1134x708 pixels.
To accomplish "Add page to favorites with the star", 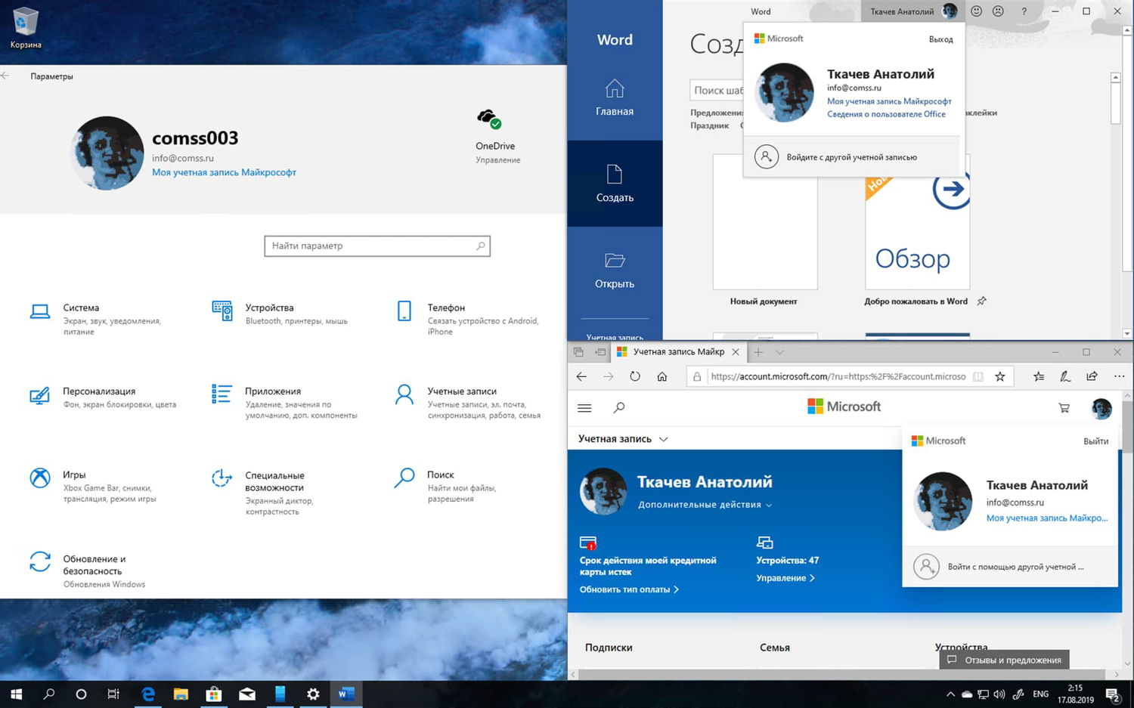I will (x=999, y=376).
